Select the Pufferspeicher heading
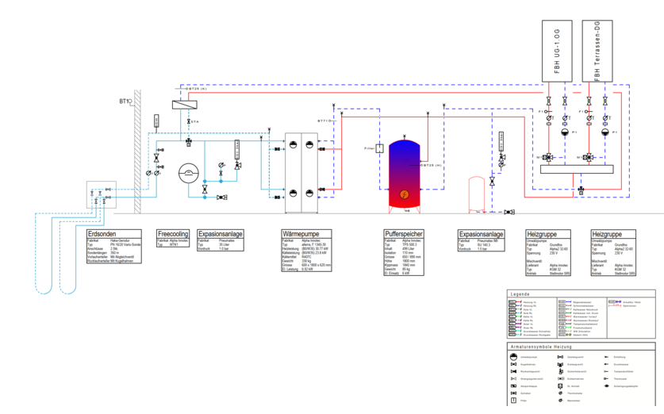This screenshot has width=664, height=414. click(404, 234)
